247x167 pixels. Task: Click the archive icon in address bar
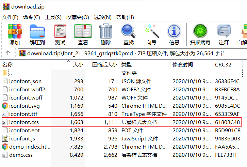[22, 53]
